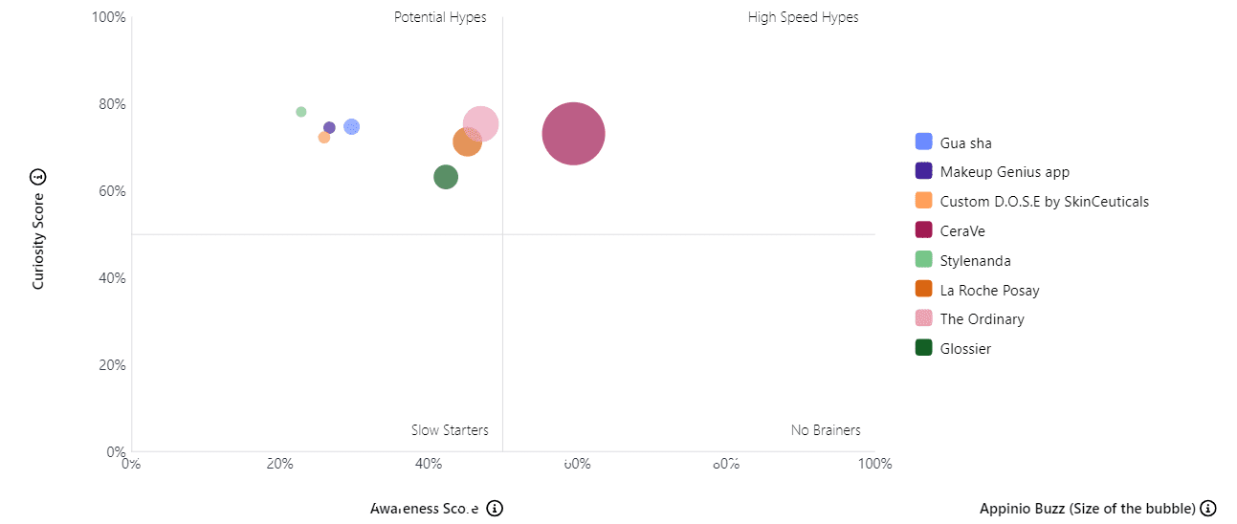Open the Curiosity Score info icon

(x=38, y=176)
